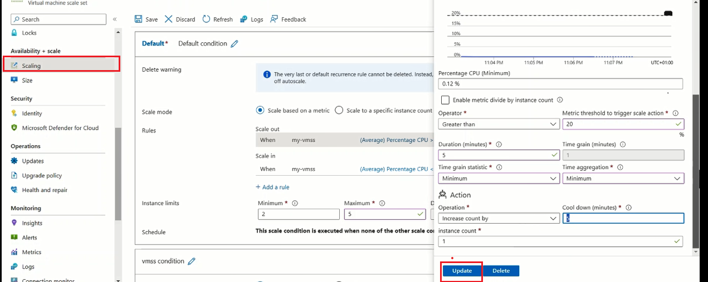Click info icon beside Maximum instance limit

point(382,203)
